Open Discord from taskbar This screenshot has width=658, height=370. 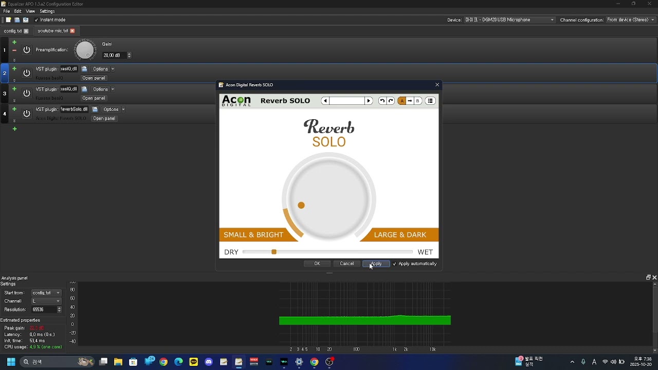point(209,362)
